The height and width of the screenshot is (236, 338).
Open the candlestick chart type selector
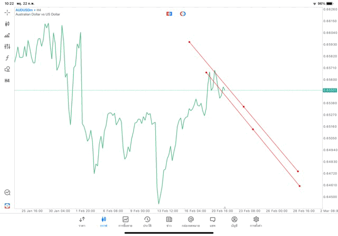pos(7,24)
